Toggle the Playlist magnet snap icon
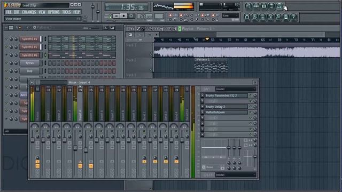The height and width of the screenshot is (192, 342). point(132,29)
